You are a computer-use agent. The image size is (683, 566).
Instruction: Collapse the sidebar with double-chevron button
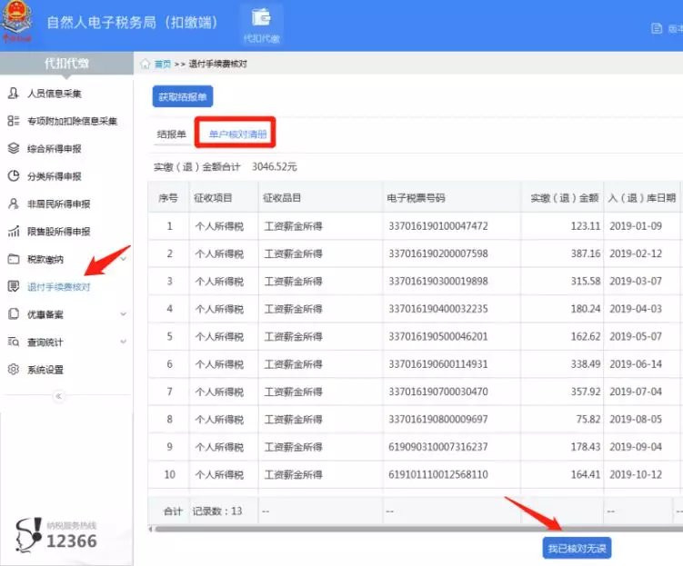(58, 396)
